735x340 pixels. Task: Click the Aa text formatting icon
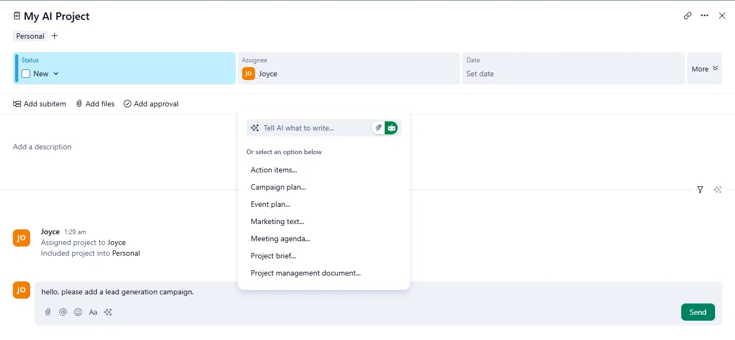[93, 312]
